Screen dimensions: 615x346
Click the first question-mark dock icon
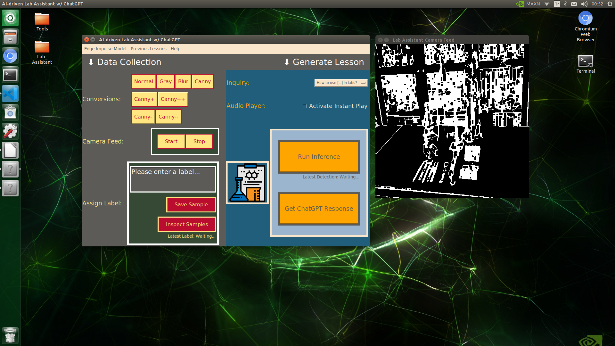point(10,169)
